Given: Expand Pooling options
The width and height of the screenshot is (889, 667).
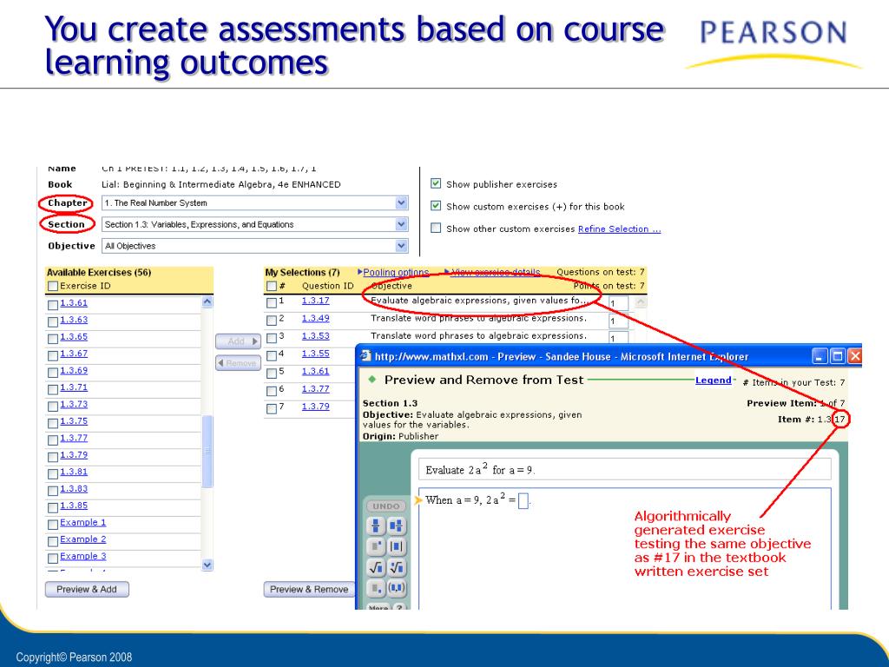Looking at the screenshot, I should pos(396,272).
